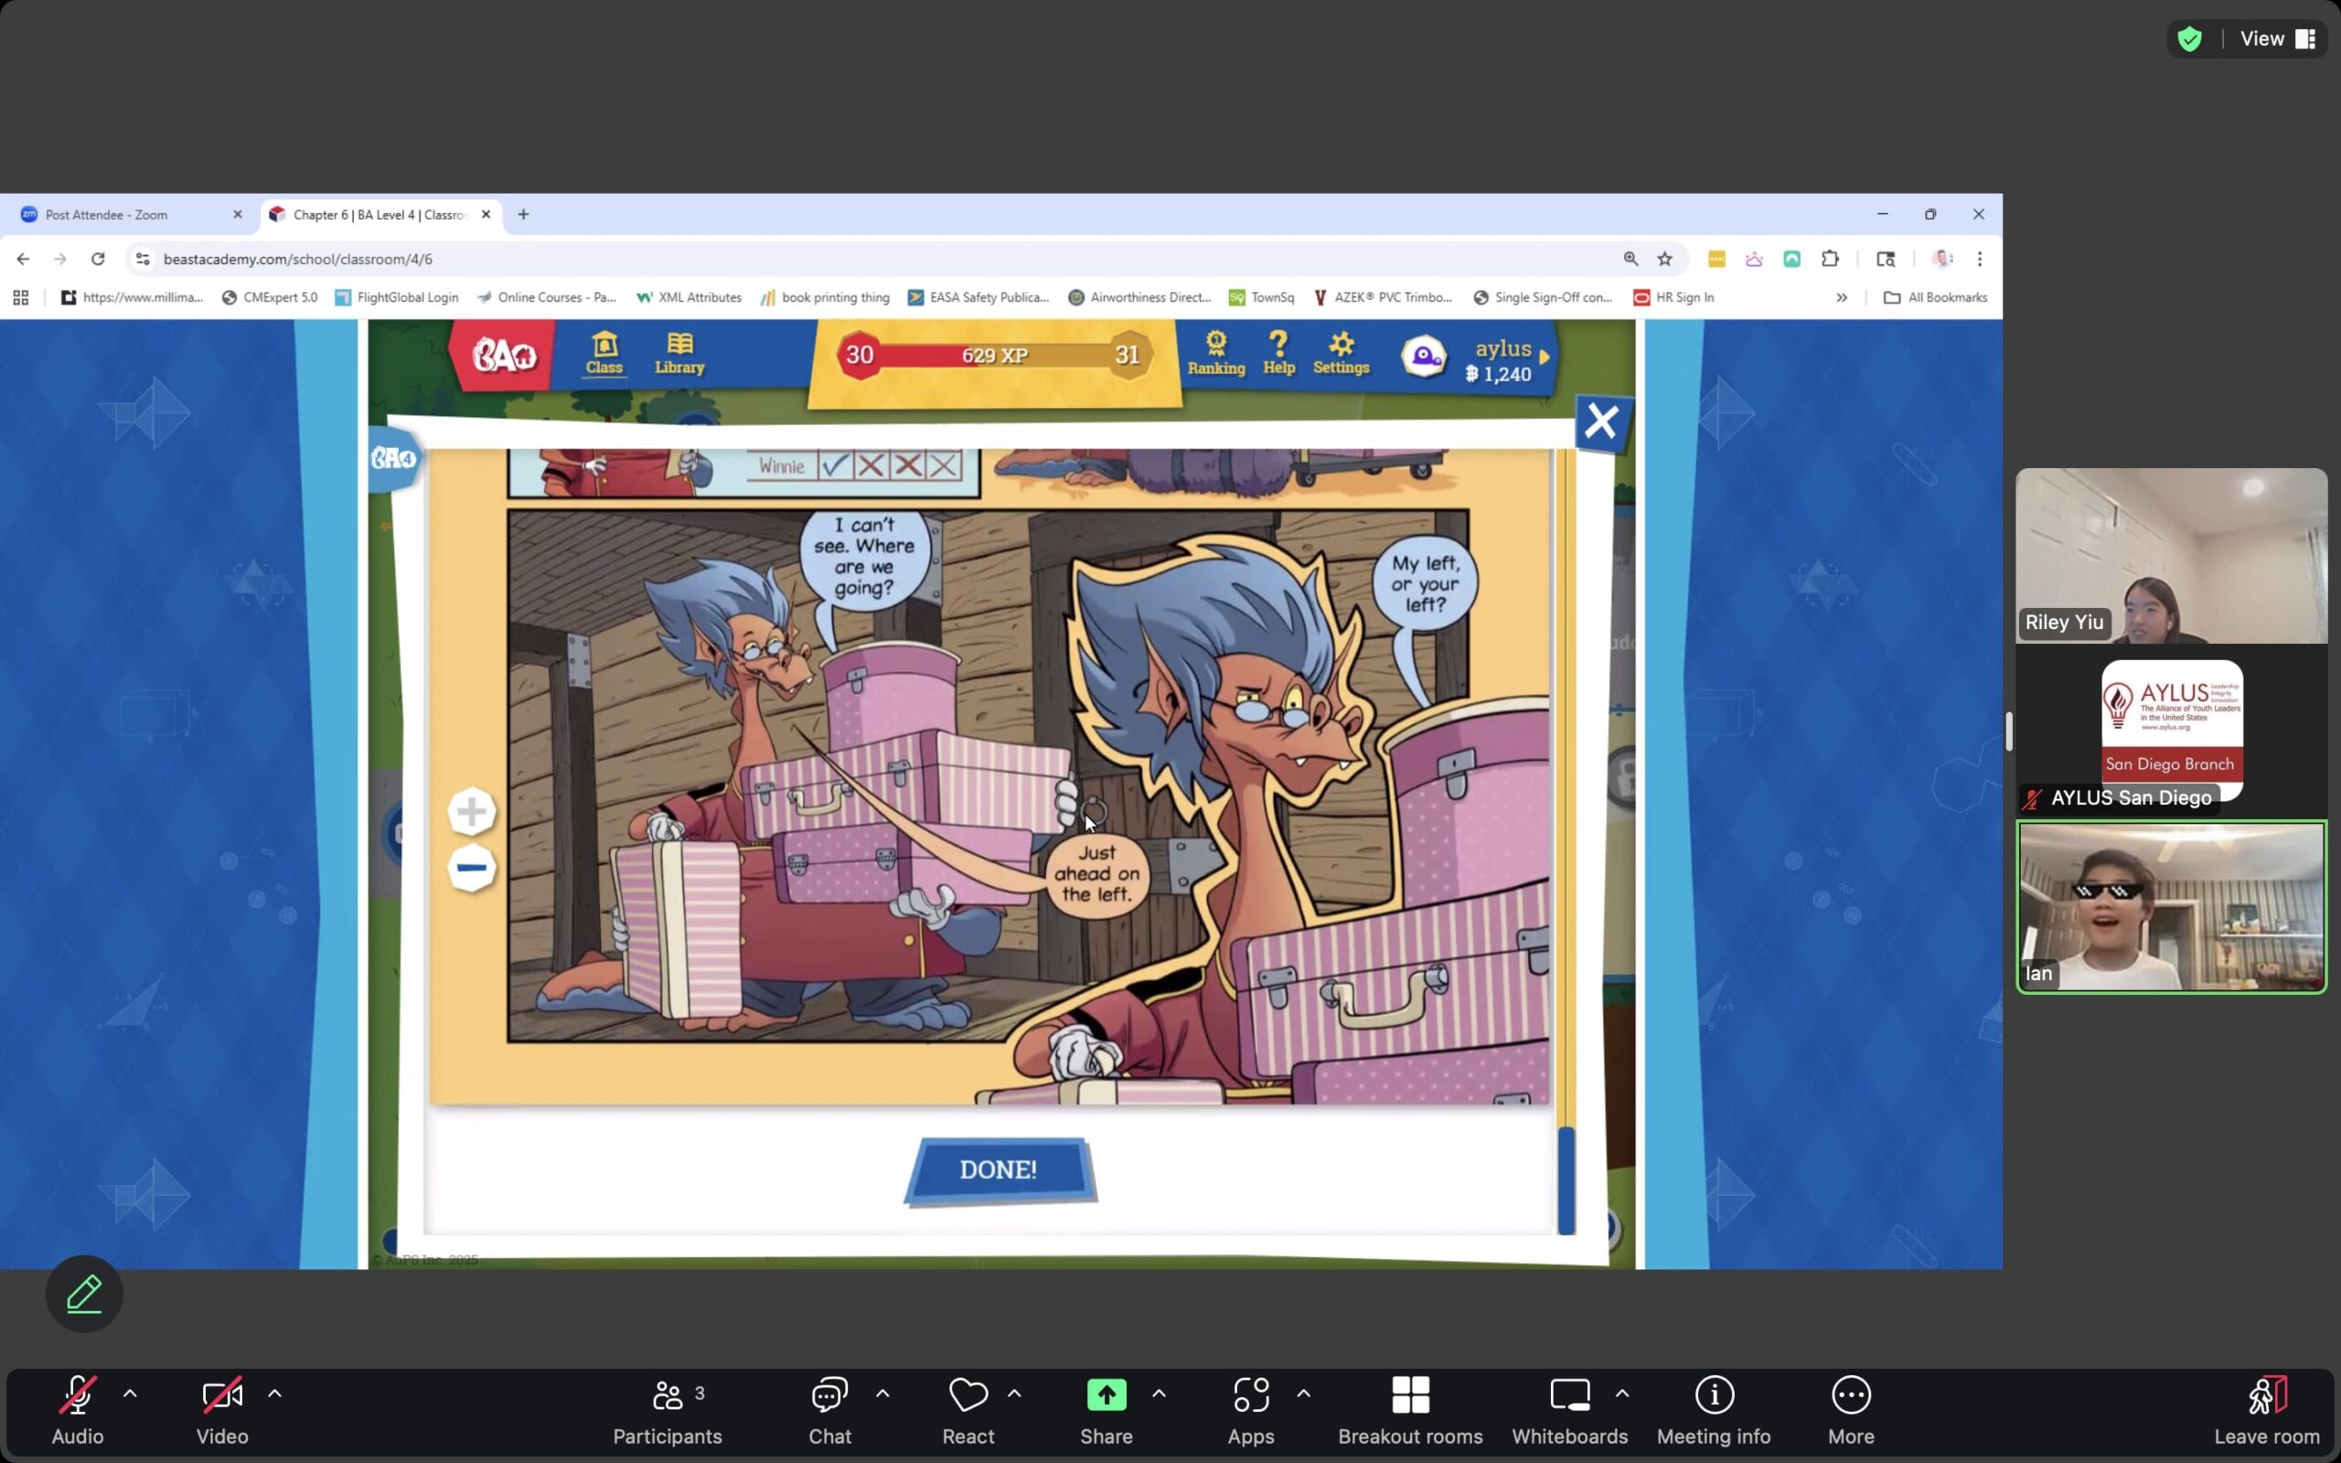Open the Meeting info panel

(x=1713, y=1395)
